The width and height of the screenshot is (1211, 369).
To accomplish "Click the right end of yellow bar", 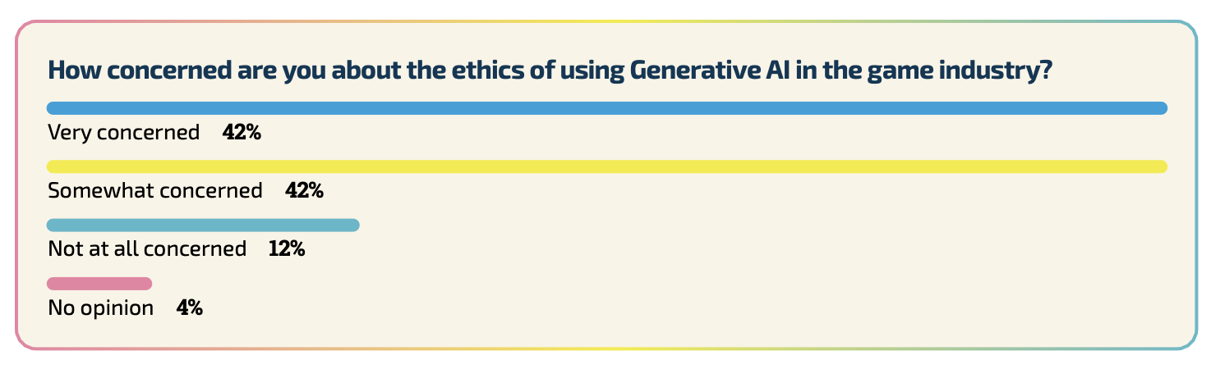I will coord(1161,166).
